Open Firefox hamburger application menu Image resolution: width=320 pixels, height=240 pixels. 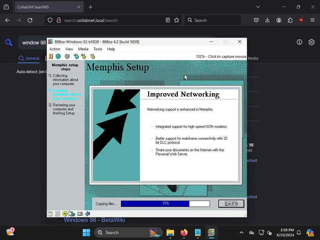pos(312,20)
